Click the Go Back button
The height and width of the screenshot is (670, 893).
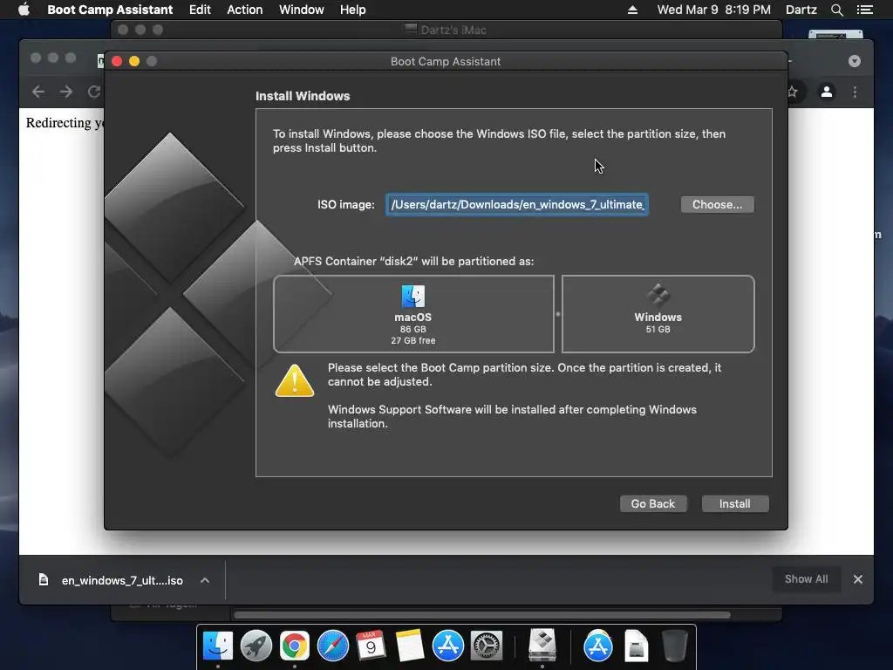tap(652, 503)
